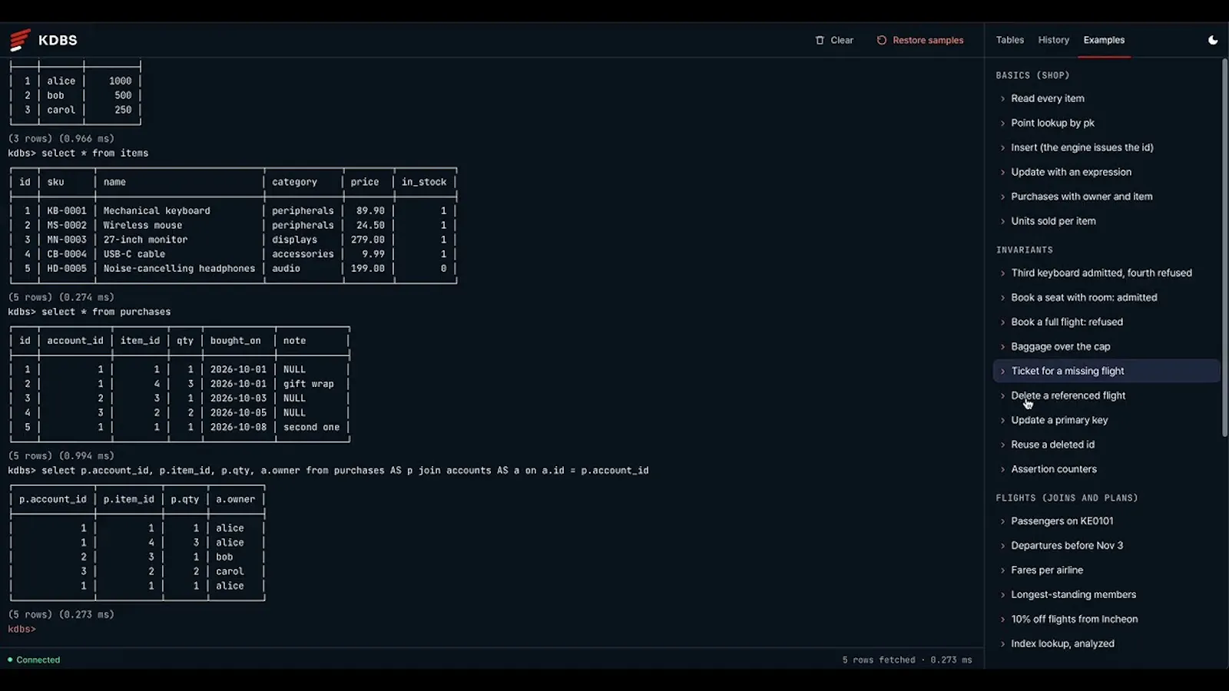Click the examples panel vertical scrollbar

point(1225,247)
